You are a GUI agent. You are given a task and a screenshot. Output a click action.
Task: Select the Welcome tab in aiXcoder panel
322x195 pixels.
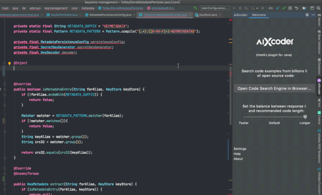(x=259, y=15)
